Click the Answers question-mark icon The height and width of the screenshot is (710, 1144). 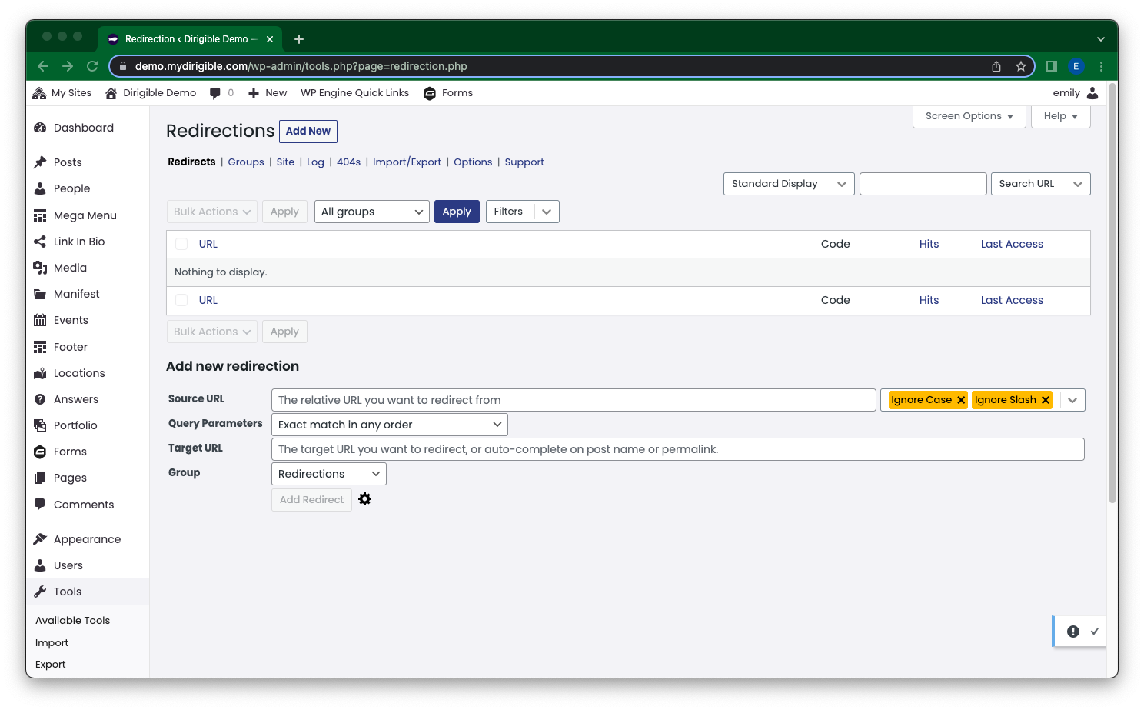[40, 399]
